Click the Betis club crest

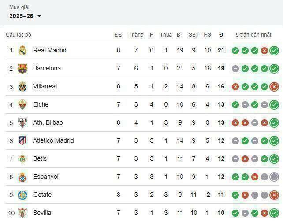pos(23,159)
